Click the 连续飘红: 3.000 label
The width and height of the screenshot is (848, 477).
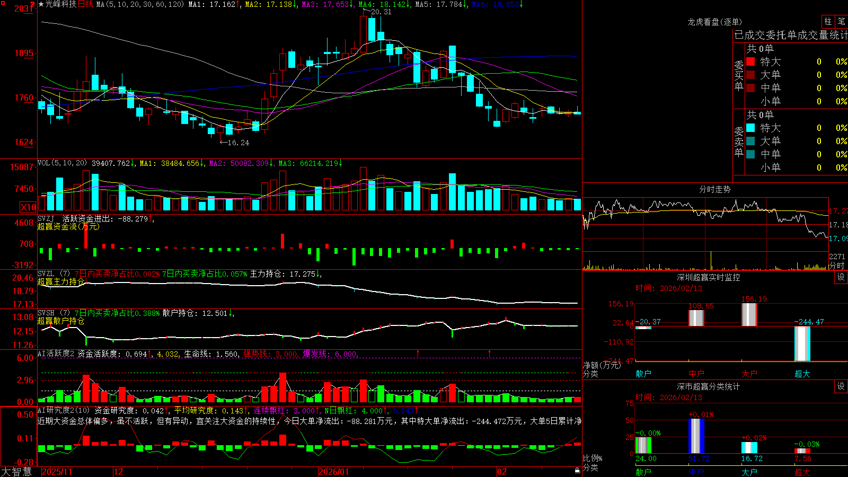pyautogui.click(x=284, y=410)
